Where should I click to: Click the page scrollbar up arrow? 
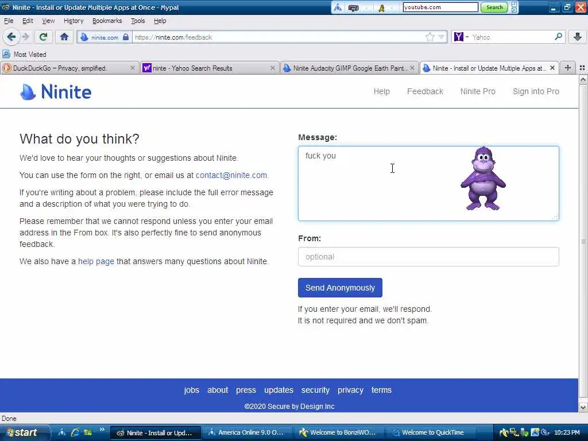pos(583,79)
